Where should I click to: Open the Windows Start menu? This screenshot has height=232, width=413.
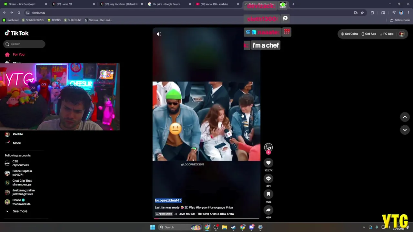point(153,227)
